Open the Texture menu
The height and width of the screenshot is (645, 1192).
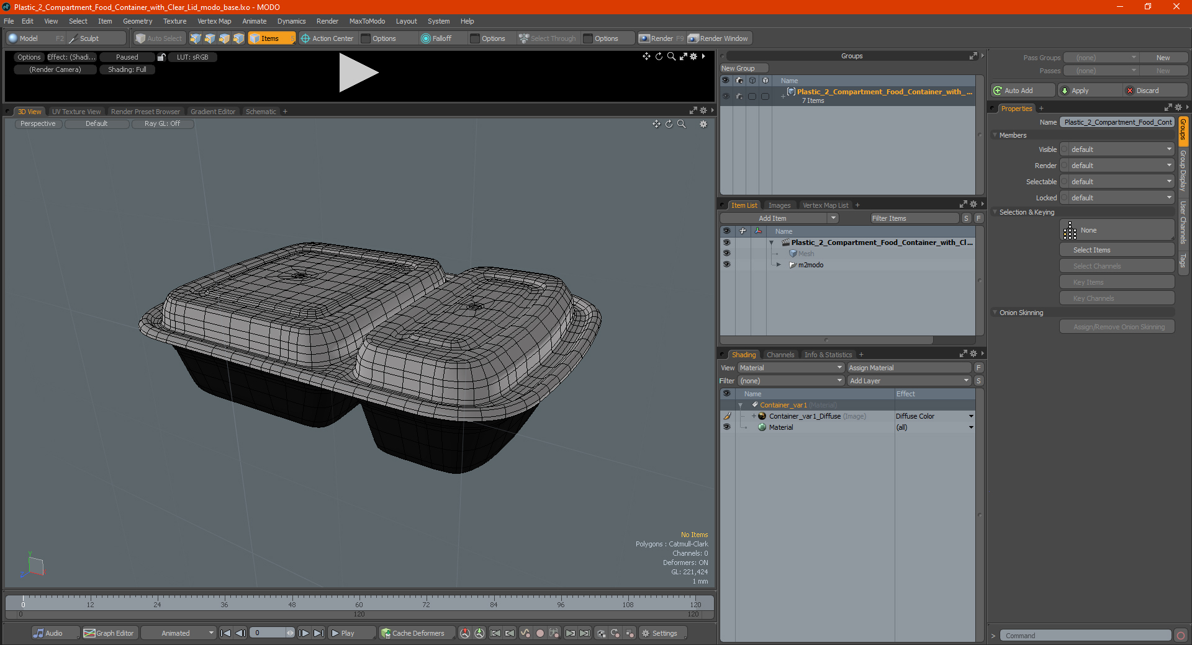[x=174, y=21]
